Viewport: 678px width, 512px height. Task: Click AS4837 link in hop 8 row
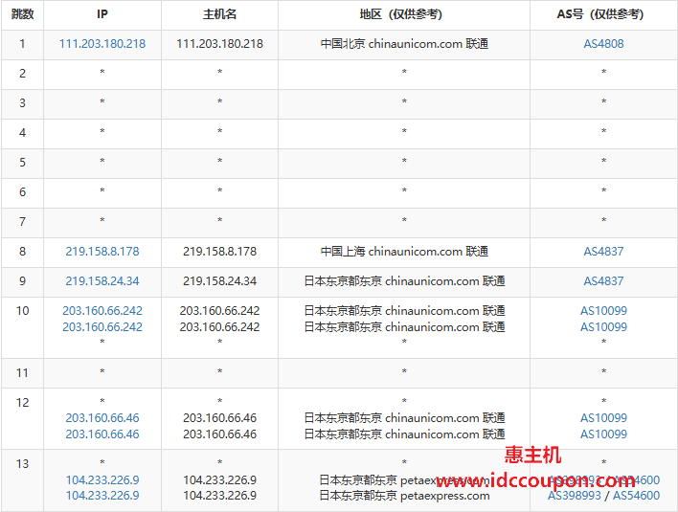(603, 252)
